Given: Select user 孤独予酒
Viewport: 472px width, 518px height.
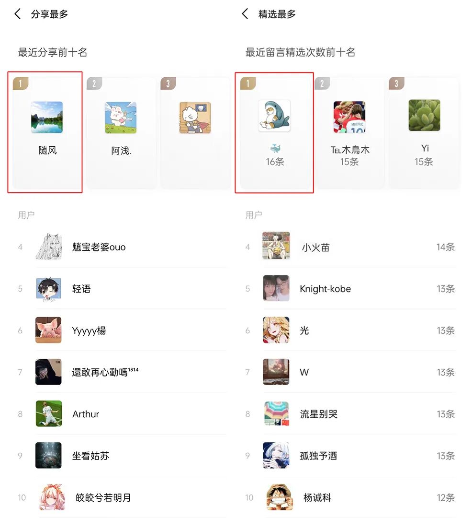Looking at the screenshot, I should click(x=350, y=456).
